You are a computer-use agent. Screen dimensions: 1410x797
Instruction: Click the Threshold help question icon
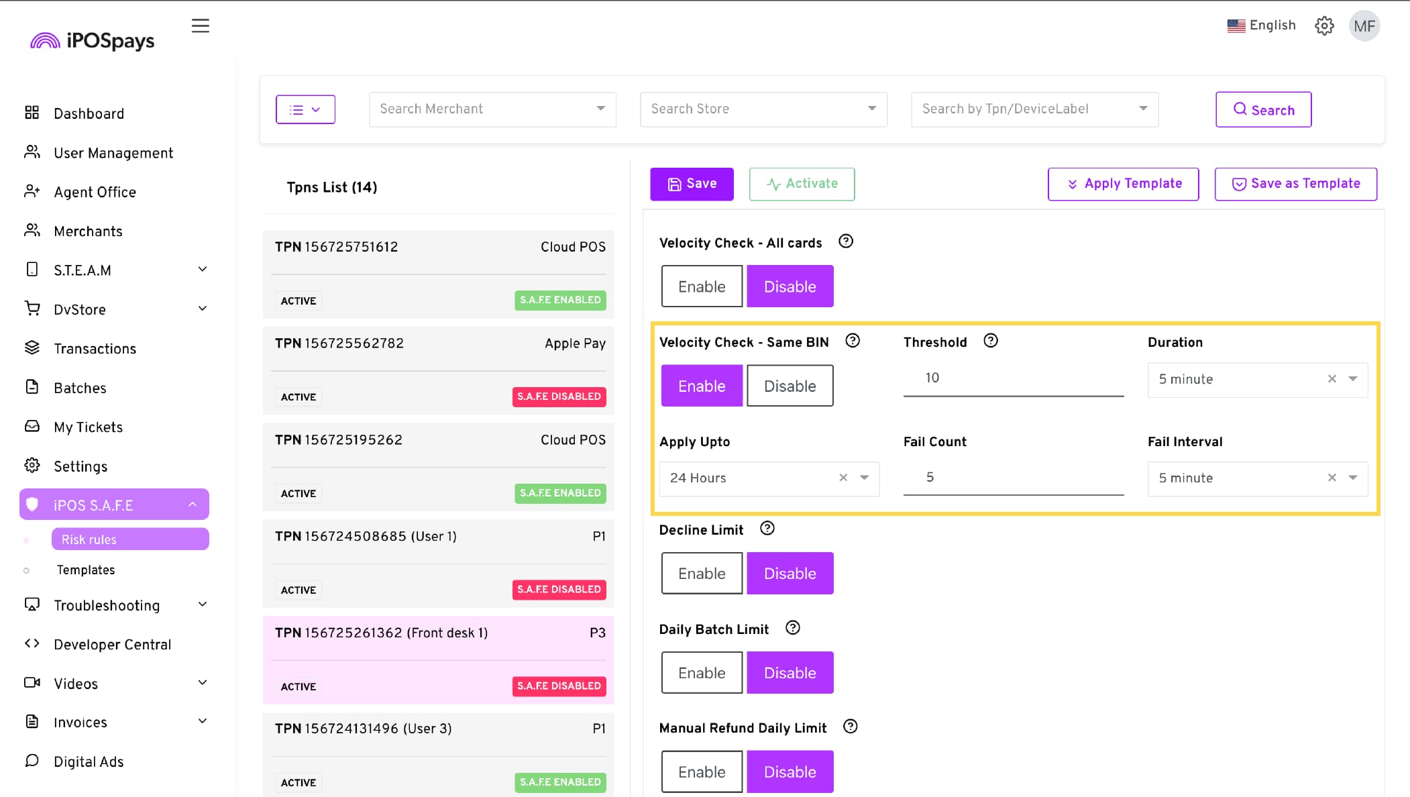tap(990, 341)
